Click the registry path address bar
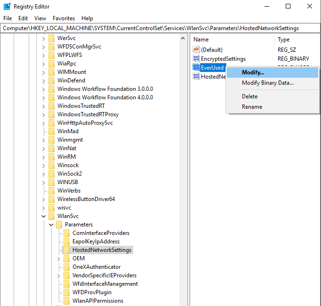 pos(160,28)
